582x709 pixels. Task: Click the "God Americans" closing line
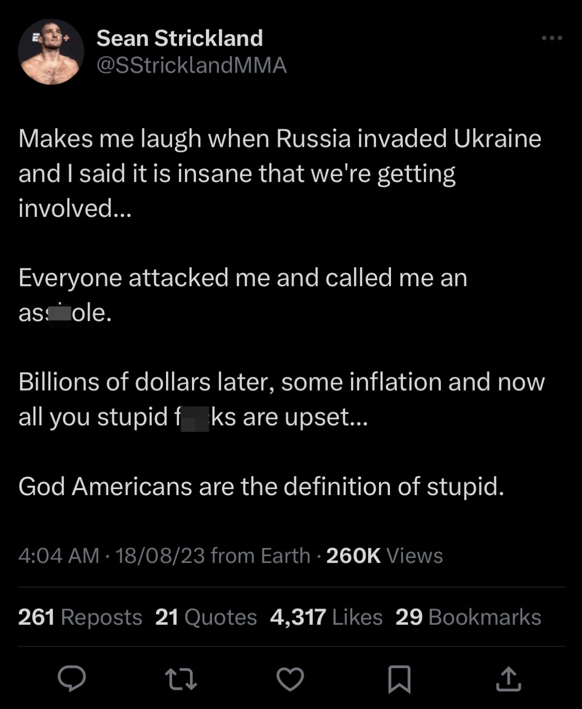pyautogui.click(x=261, y=486)
